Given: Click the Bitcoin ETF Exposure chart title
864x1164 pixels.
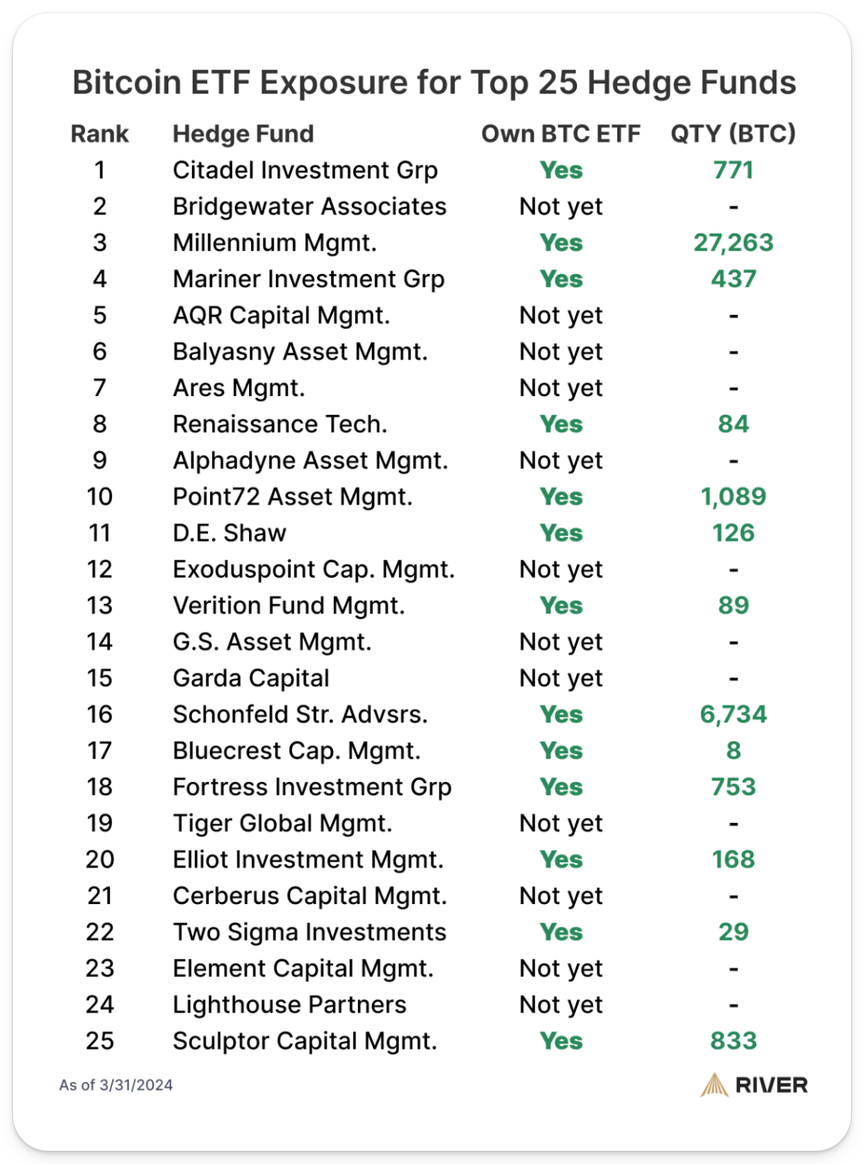Looking at the screenshot, I should click(x=434, y=83).
